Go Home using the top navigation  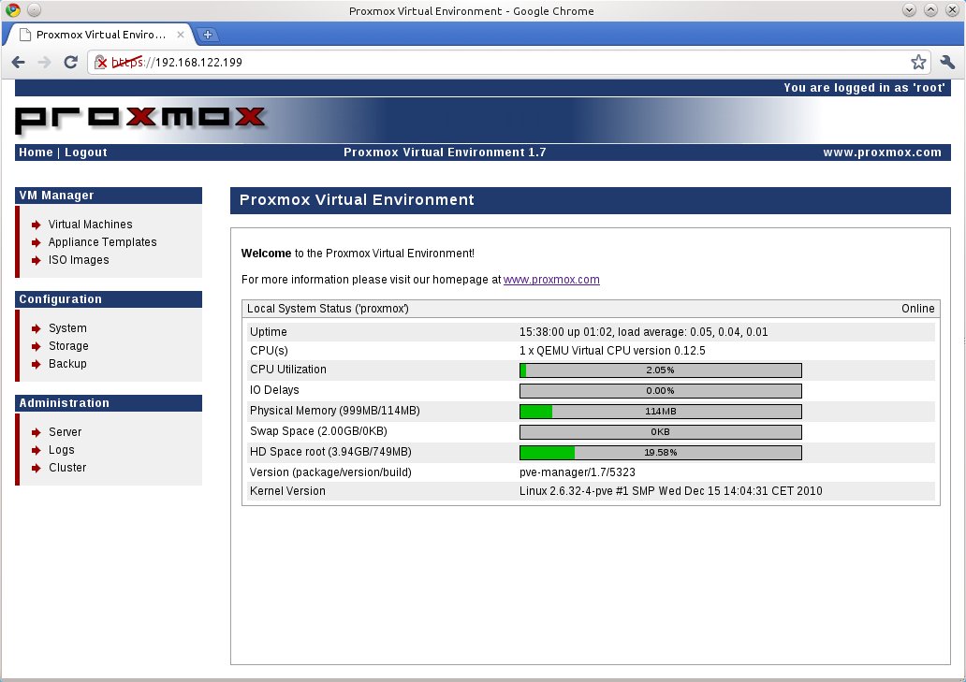tap(35, 152)
